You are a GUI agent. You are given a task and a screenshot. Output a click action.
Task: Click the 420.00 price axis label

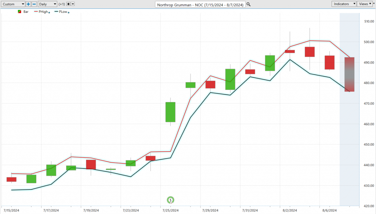coord(369,206)
